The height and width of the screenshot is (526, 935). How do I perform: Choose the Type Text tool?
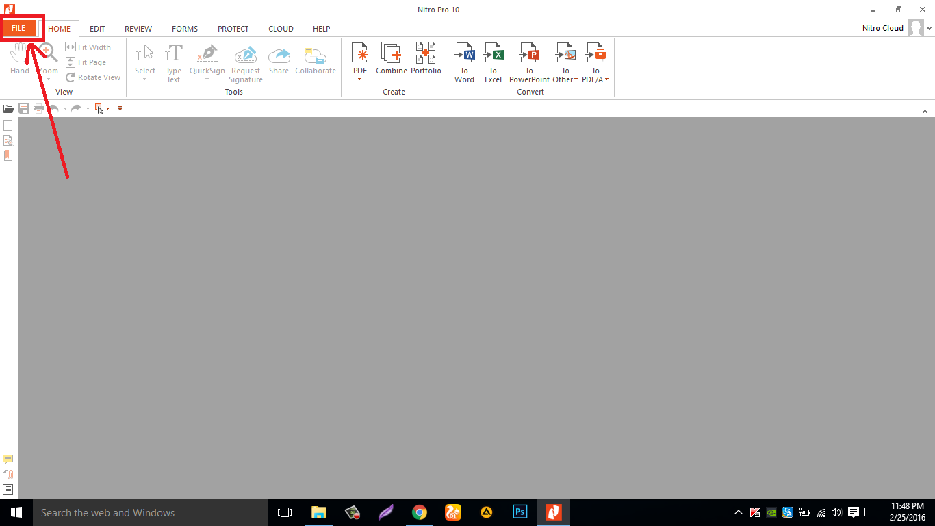(x=174, y=63)
